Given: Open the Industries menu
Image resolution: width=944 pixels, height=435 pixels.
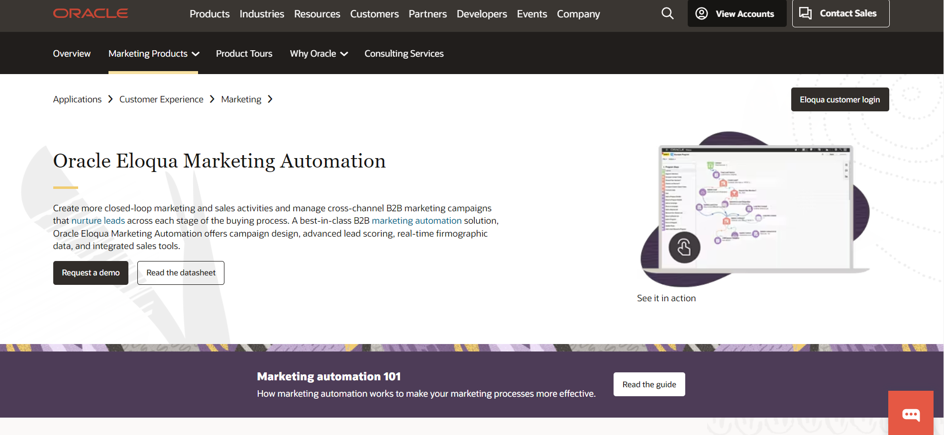Looking at the screenshot, I should 262,14.
